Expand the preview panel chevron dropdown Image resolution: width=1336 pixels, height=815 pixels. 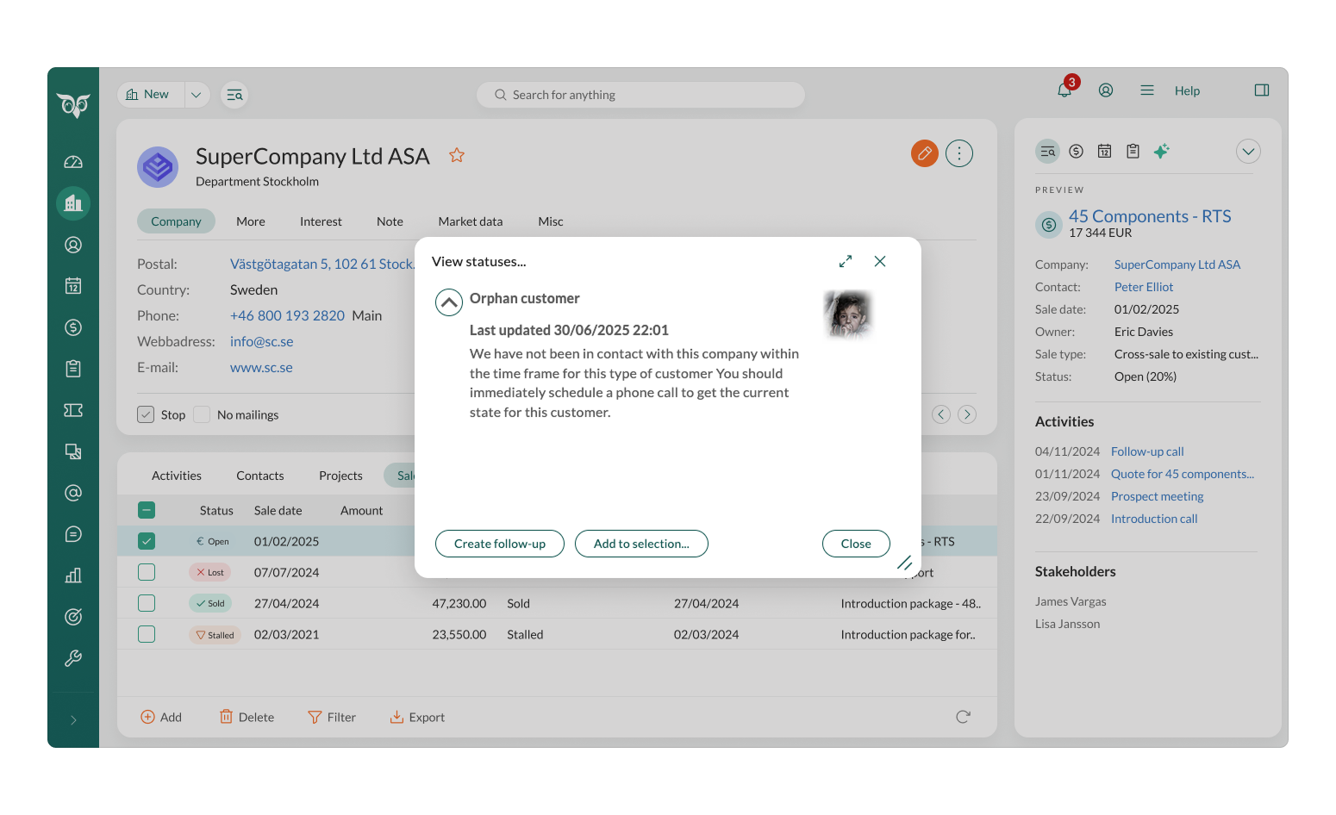pos(1247,152)
